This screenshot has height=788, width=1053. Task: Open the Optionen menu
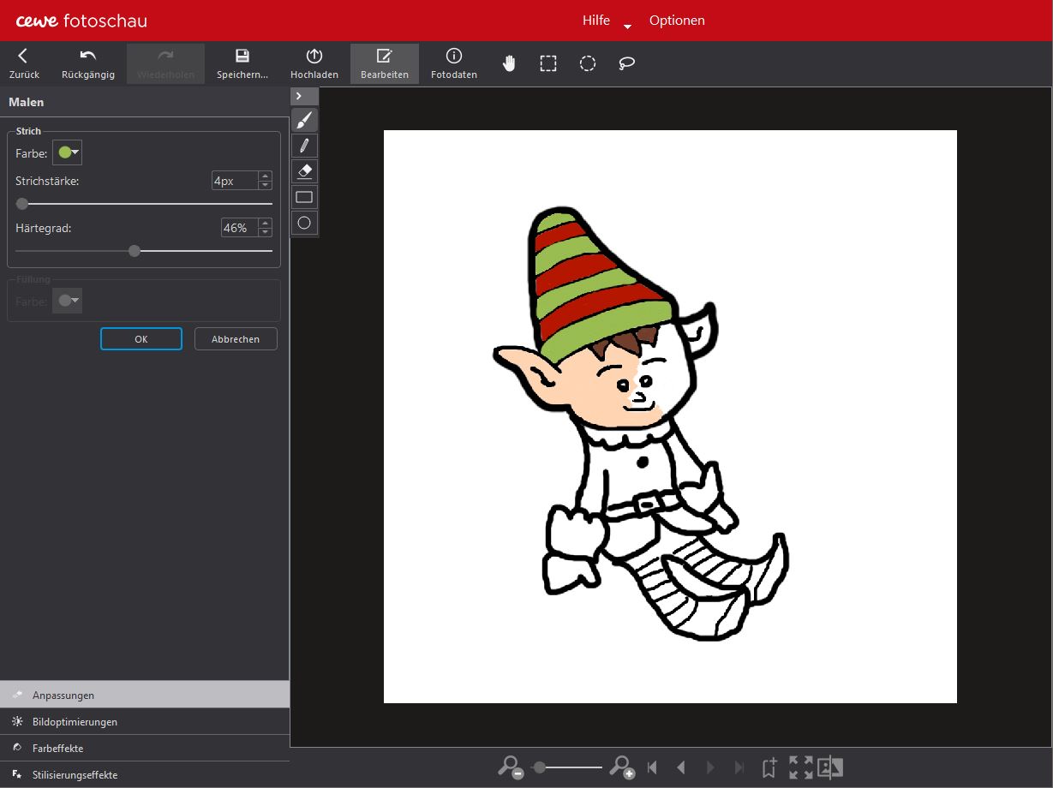[x=677, y=21]
